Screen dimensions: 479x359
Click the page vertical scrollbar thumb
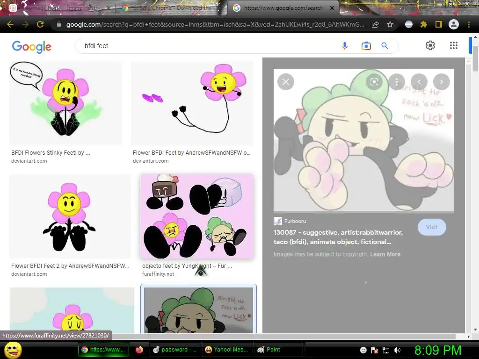[475, 58]
